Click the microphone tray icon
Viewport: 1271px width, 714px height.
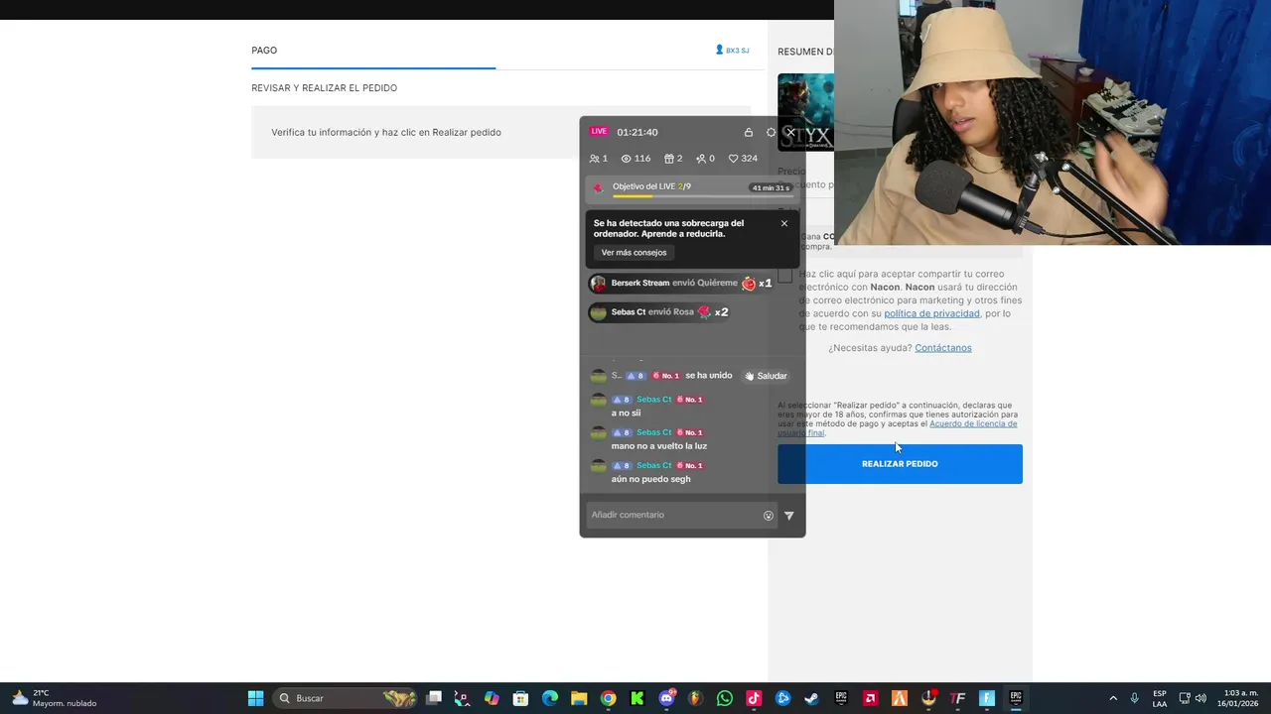coord(1134,698)
